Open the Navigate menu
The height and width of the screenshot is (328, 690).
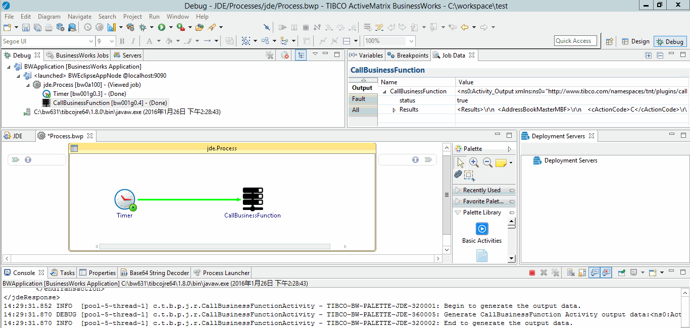tap(79, 17)
